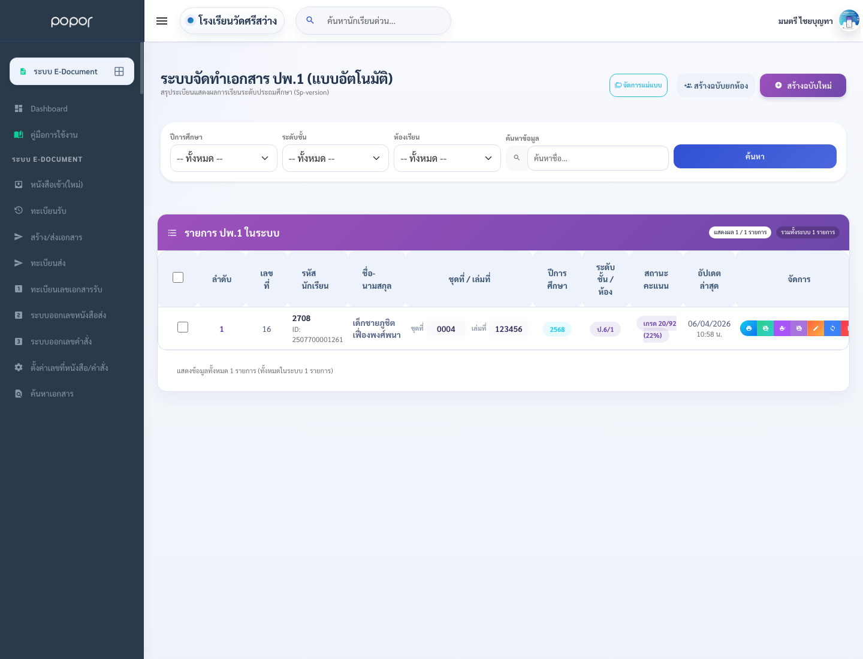The image size is (863, 659).
Task: Click the magnifier icon in the top quick search
Action: 310,20
